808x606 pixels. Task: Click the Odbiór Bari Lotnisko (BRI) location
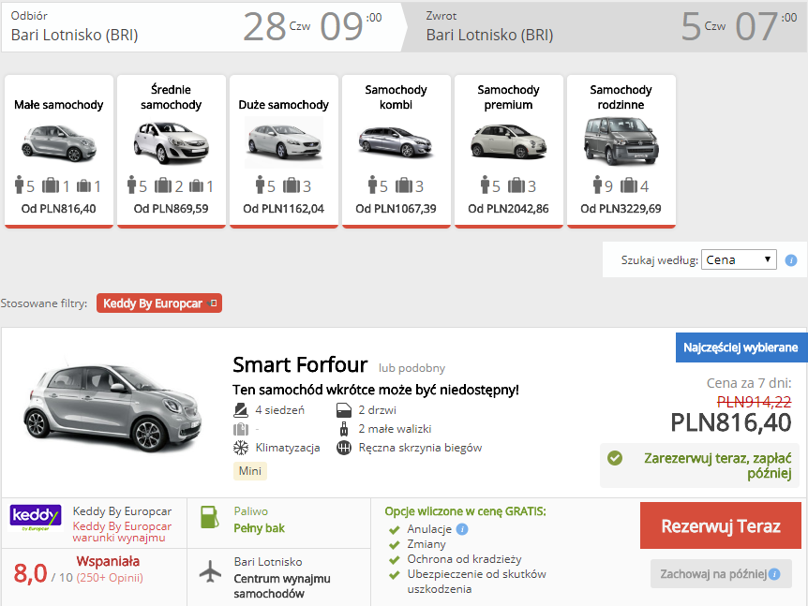pyautogui.click(x=75, y=35)
